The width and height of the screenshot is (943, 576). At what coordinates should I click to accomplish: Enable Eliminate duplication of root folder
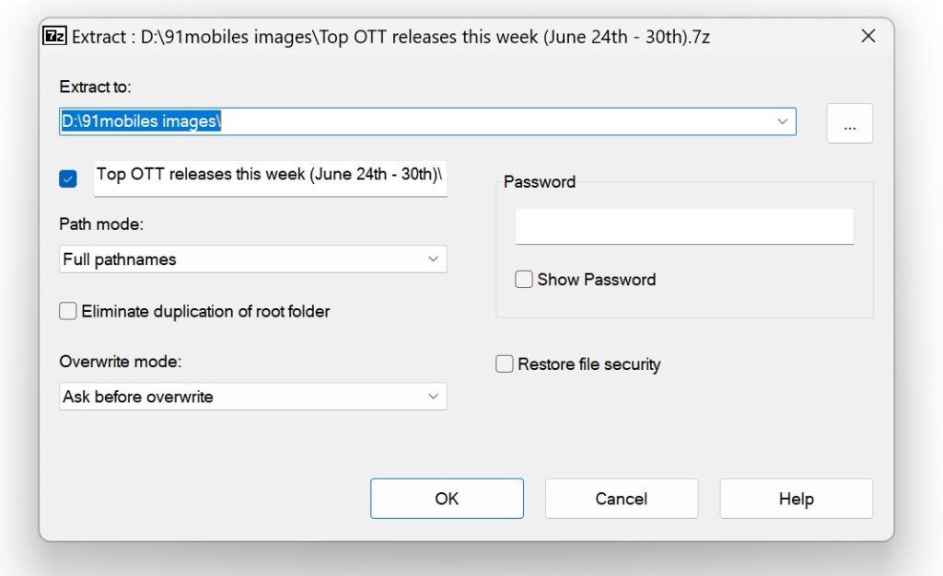(67, 311)
